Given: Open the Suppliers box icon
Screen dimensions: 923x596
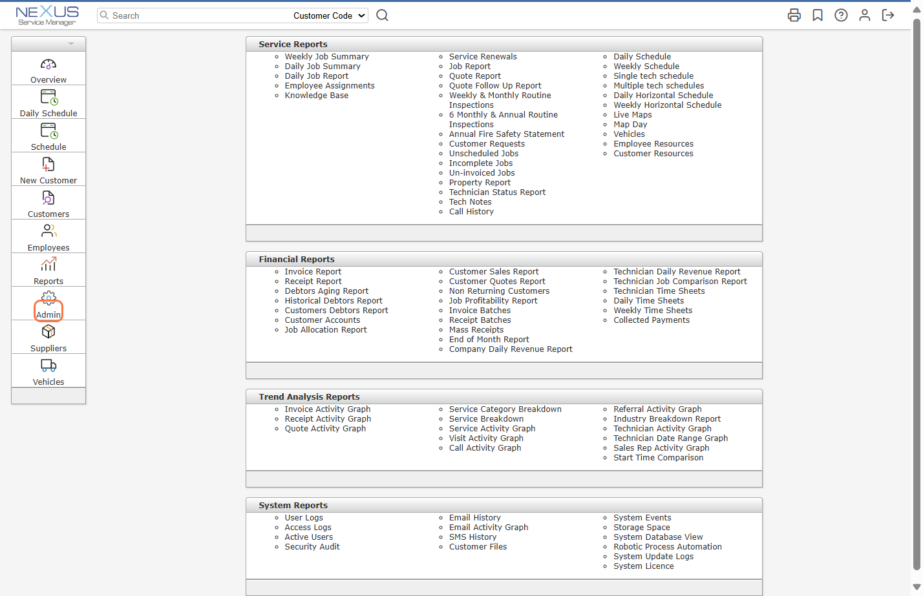Looking at the screenshot, I should pyautogui.click(x=48, y=331).
